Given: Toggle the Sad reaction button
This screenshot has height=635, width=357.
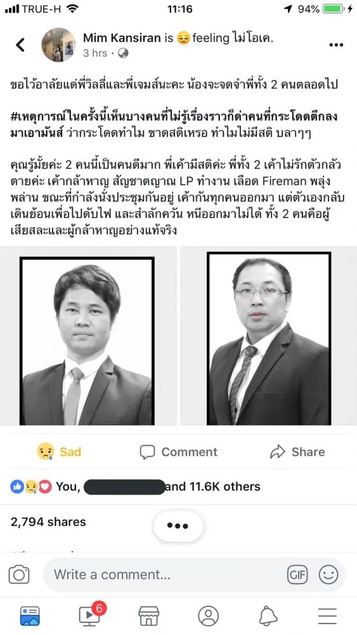Looking at the screenshot, I should pyautogui.click(x=59, y=451).
